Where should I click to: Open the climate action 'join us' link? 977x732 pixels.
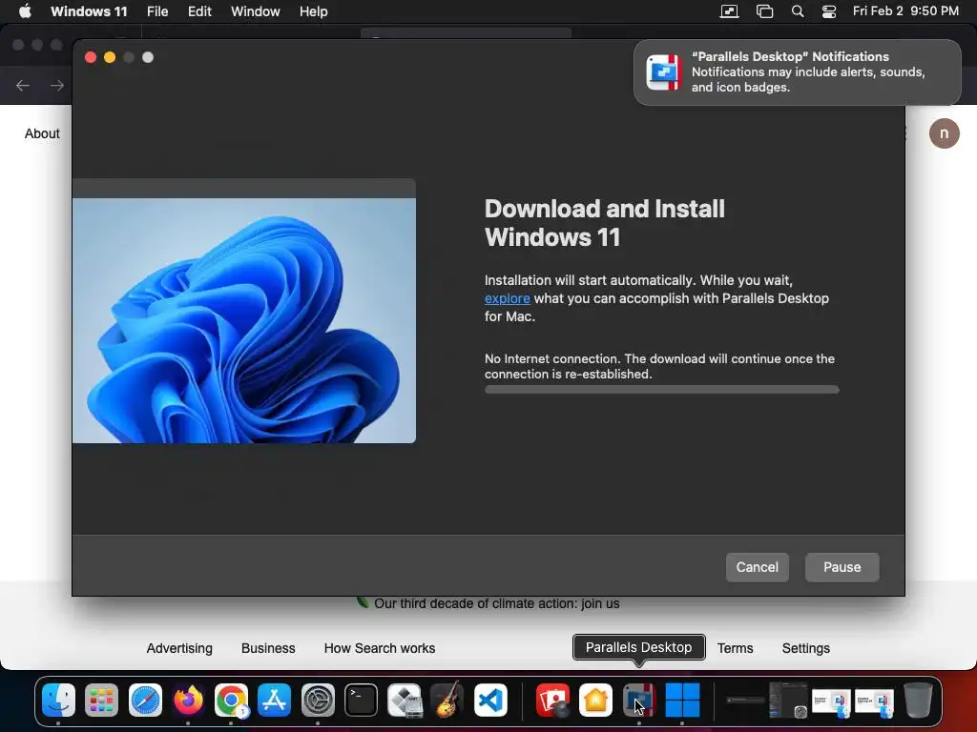[x=496, y=603]
